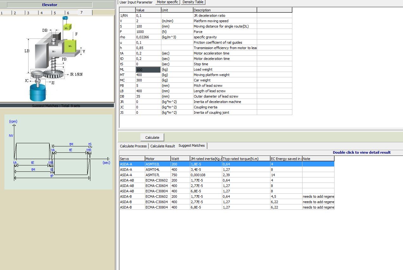403x270 pixels.
Task: Select the ASDA-AB ECMA-C30604 row
Action: (x=227, y=186)
